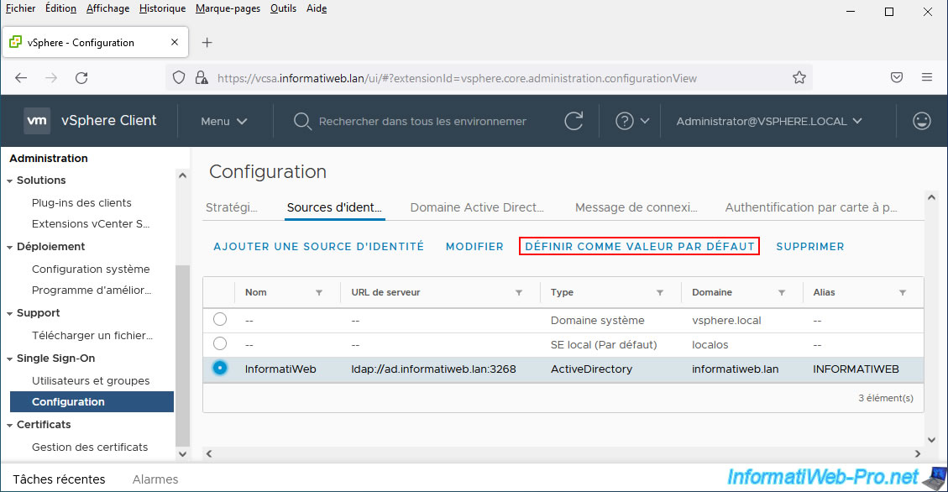
Task: Open the Affichage menu
Action: [x=107, y=8]
